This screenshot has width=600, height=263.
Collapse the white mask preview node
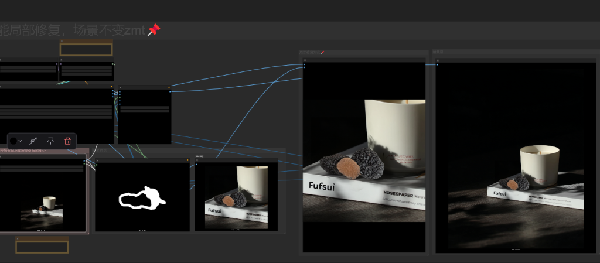click(x=97, y=160)
